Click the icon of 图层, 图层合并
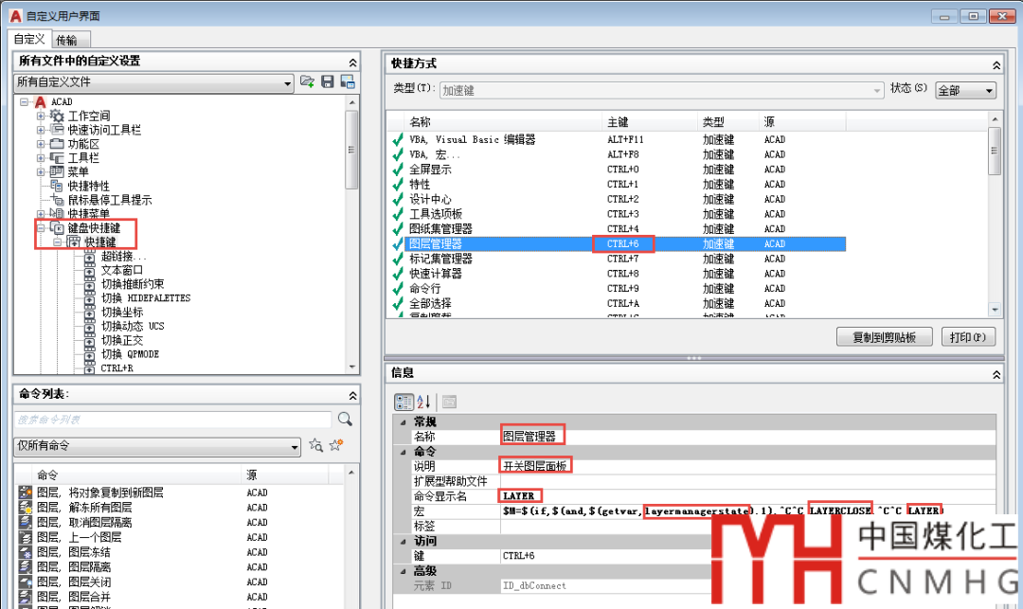 click(x=26, y=597)
